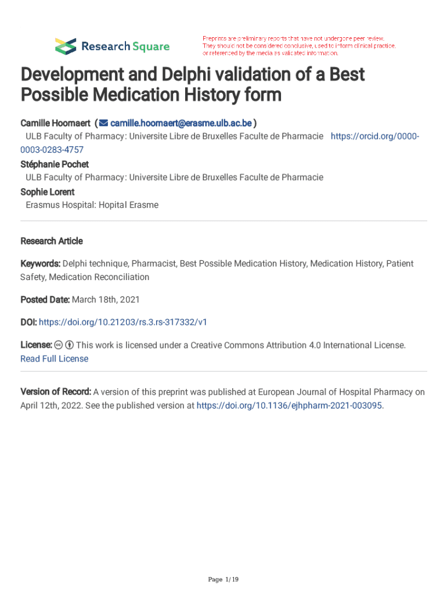447x595 pixels.
Task: Click the Erasmus Hospital affiliation text
Action: [x=92, y=205]
